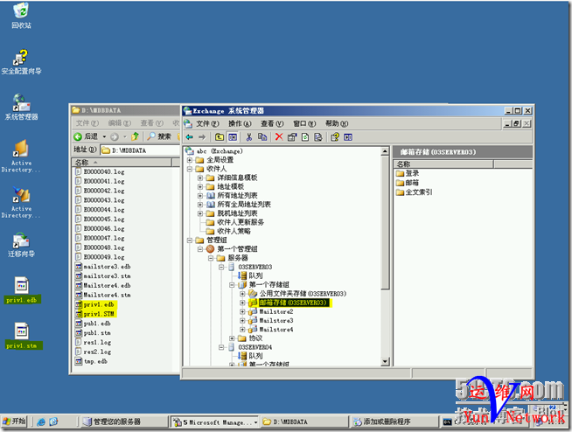Click the 开始 Start button
This screenshot has height=432, width=572.
14,422
